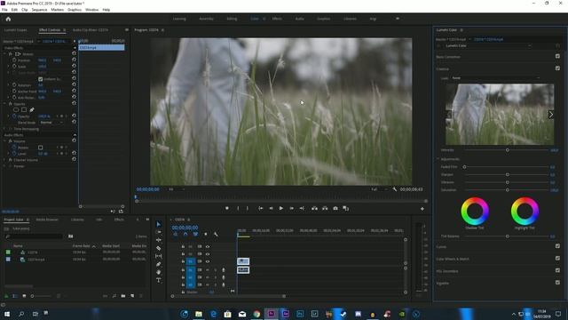This screenshot has width=568, height=320.
Task: Switch to the Editing workspace
Action: coord(232,19)
